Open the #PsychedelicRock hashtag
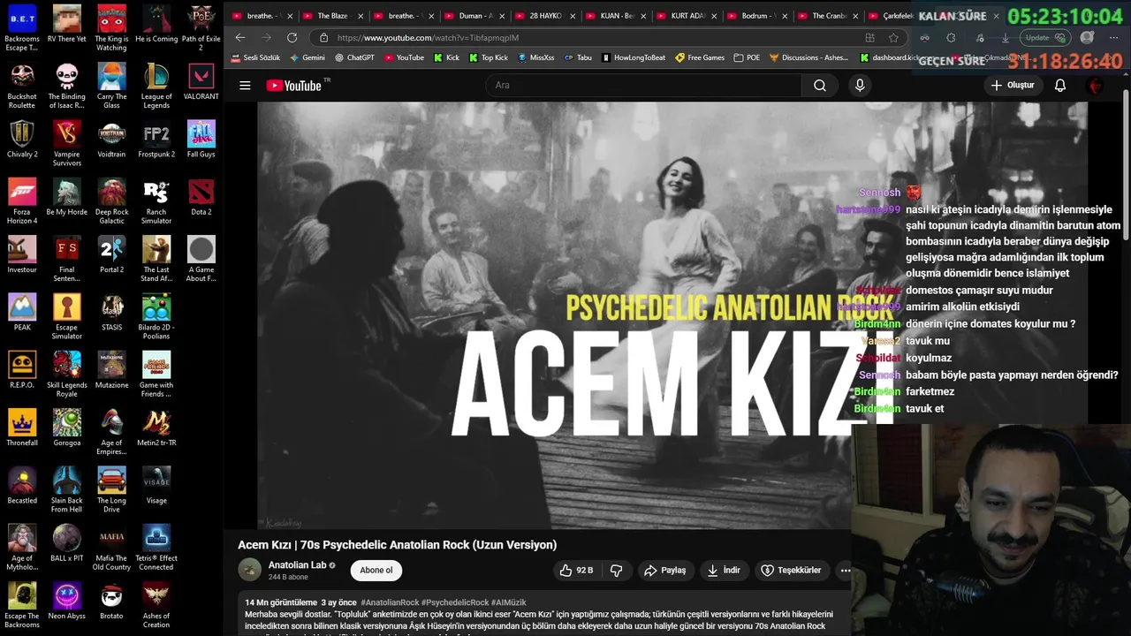This screenshot has height=636, width=1131. click(x=455, y=602)
